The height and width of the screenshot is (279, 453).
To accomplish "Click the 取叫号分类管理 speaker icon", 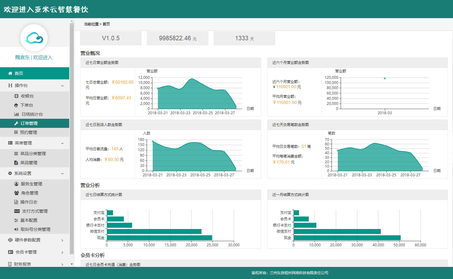I will click(x=16, y=229).
